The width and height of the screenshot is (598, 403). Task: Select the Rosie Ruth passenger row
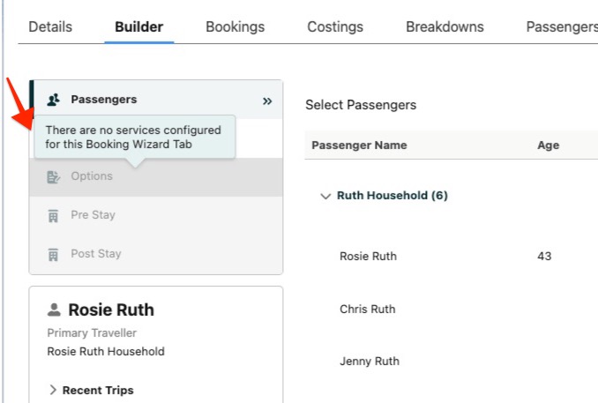pyautogui.click(x=368, y=257)
